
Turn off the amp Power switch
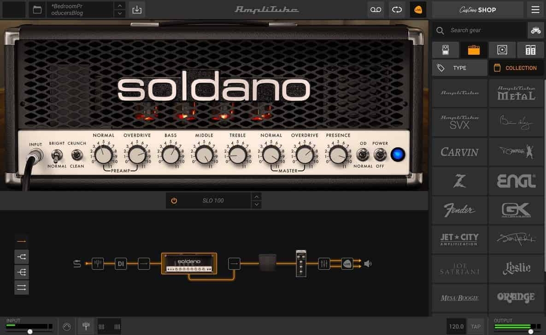380,155
